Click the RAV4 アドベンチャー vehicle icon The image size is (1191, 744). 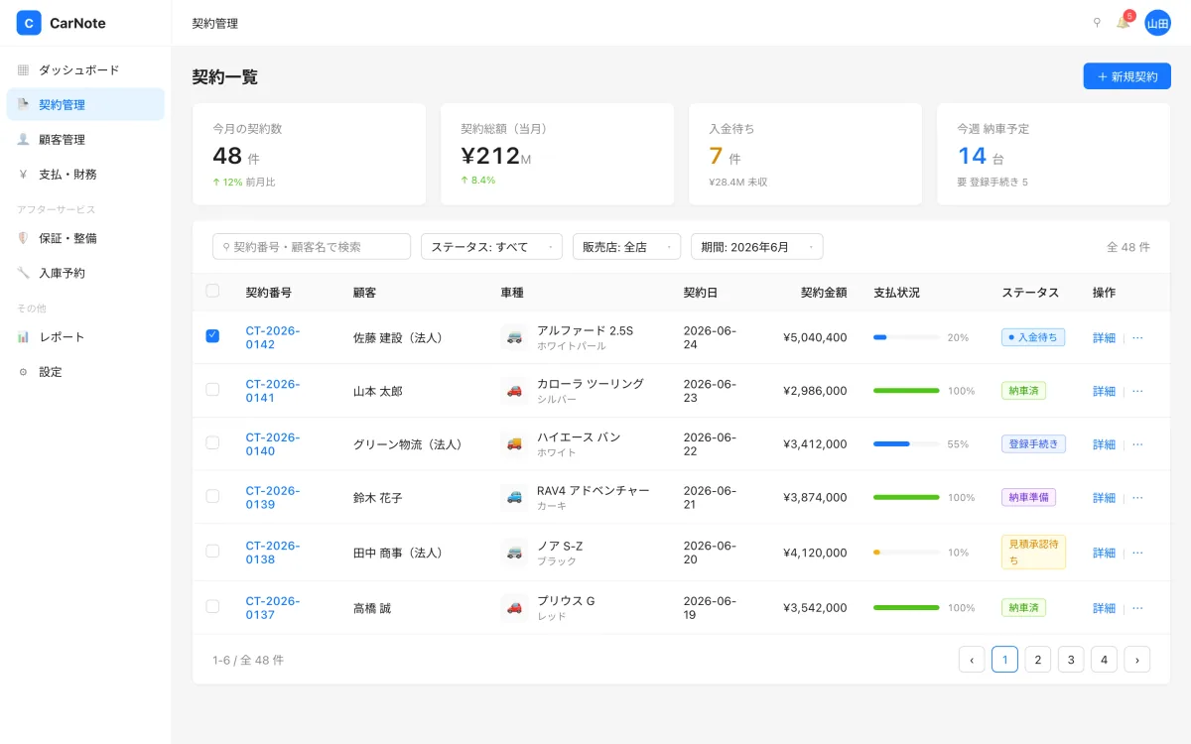point(514,497)
